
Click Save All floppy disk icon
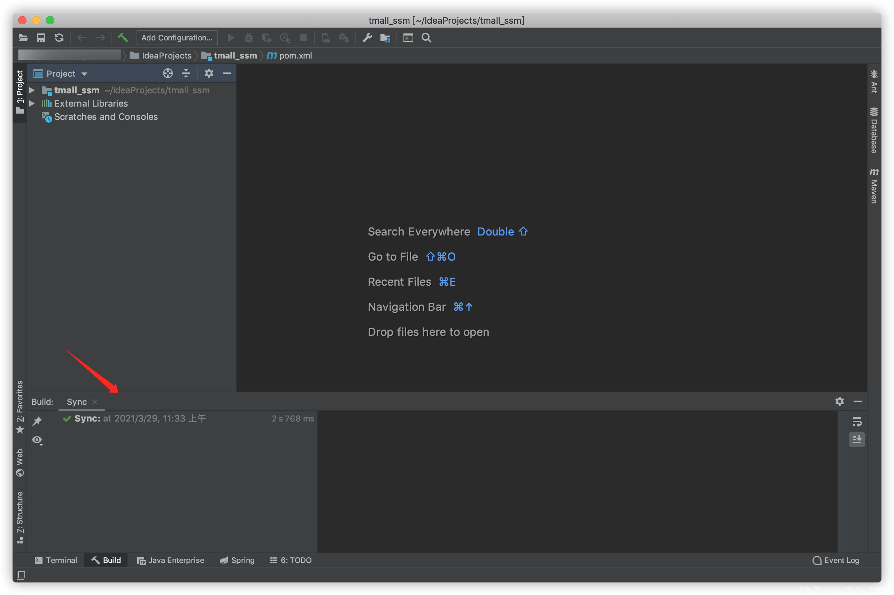click(41, 38)
